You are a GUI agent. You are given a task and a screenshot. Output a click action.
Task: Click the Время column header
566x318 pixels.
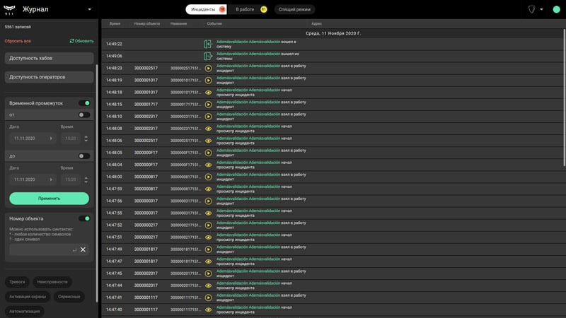click(115, 24)
